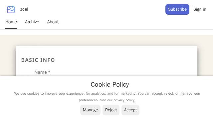The width and height of the screenshot is (213, 120).
Task: Click the required asterisk beside Name
Action: [x=49, y=72]
